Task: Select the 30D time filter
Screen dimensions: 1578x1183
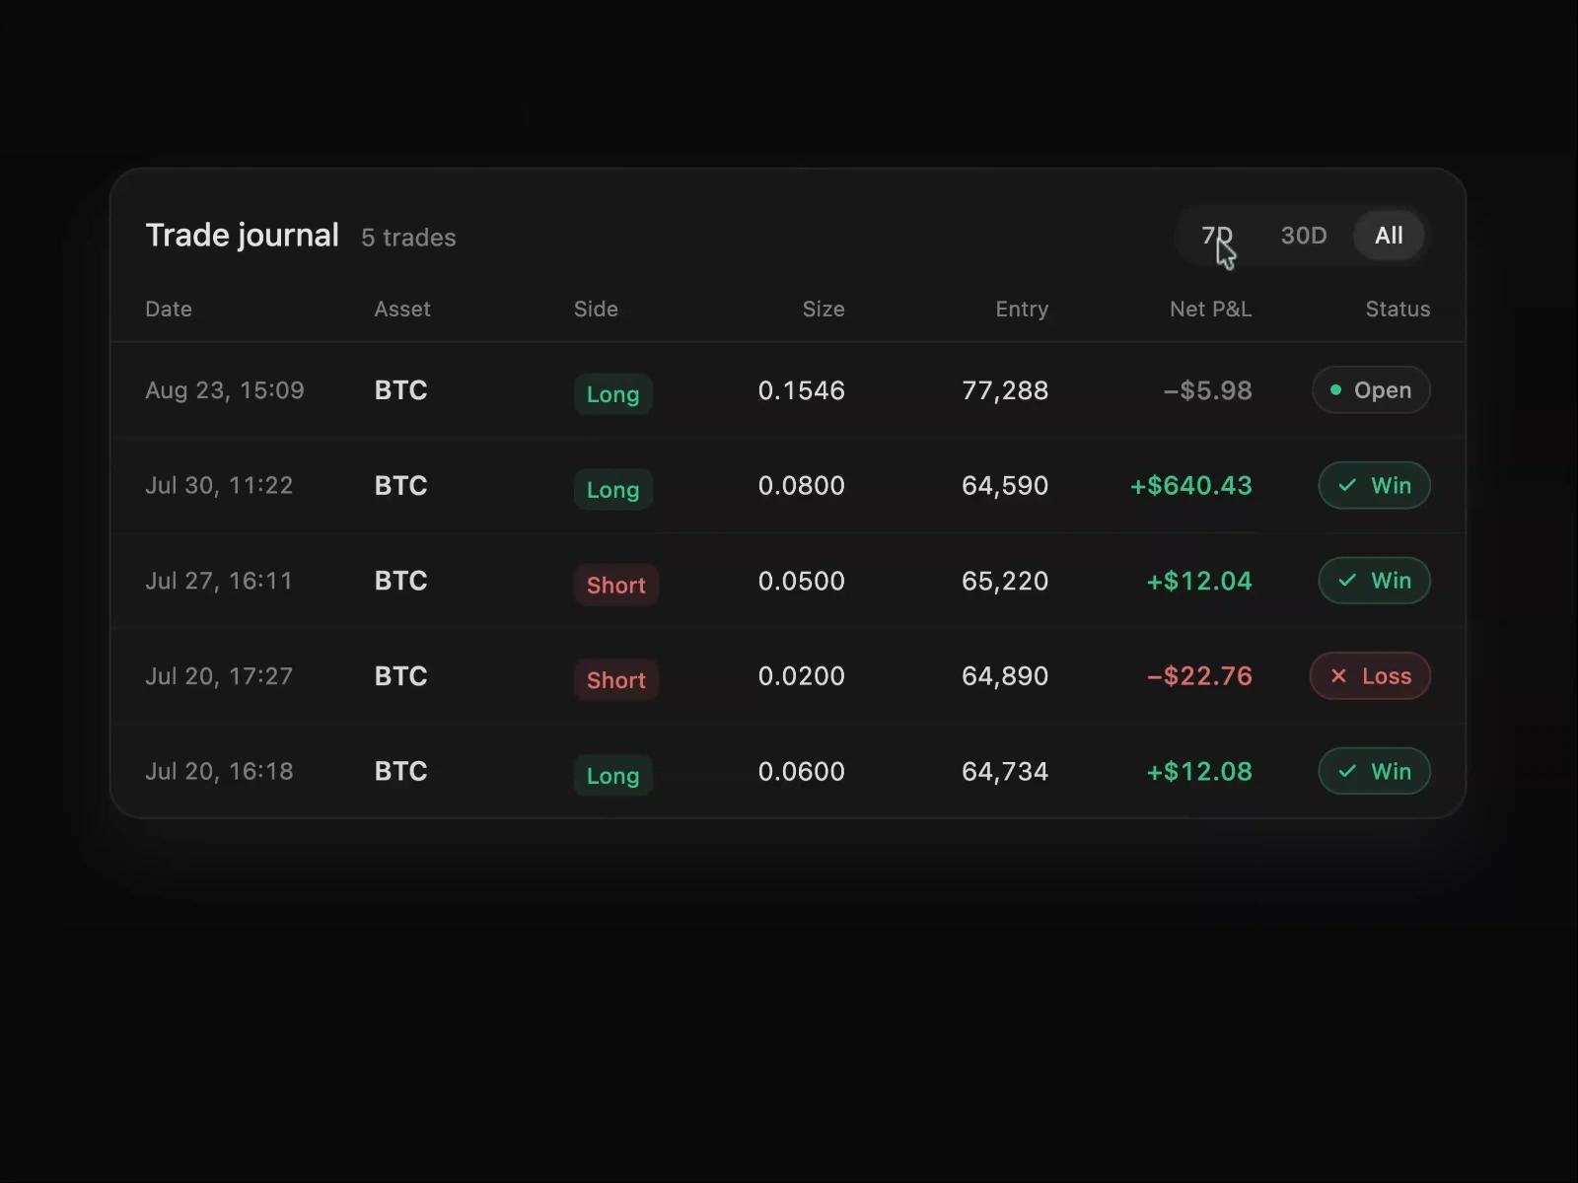Action: coord(1303,236)
